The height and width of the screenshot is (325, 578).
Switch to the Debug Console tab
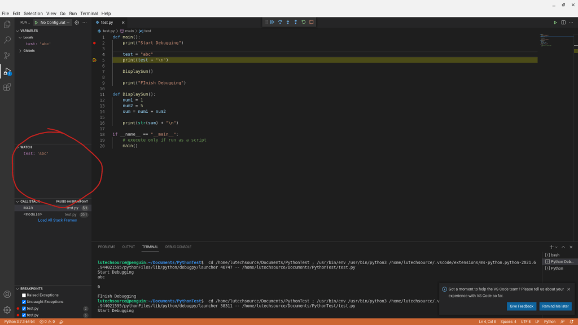tap(178, 247)
